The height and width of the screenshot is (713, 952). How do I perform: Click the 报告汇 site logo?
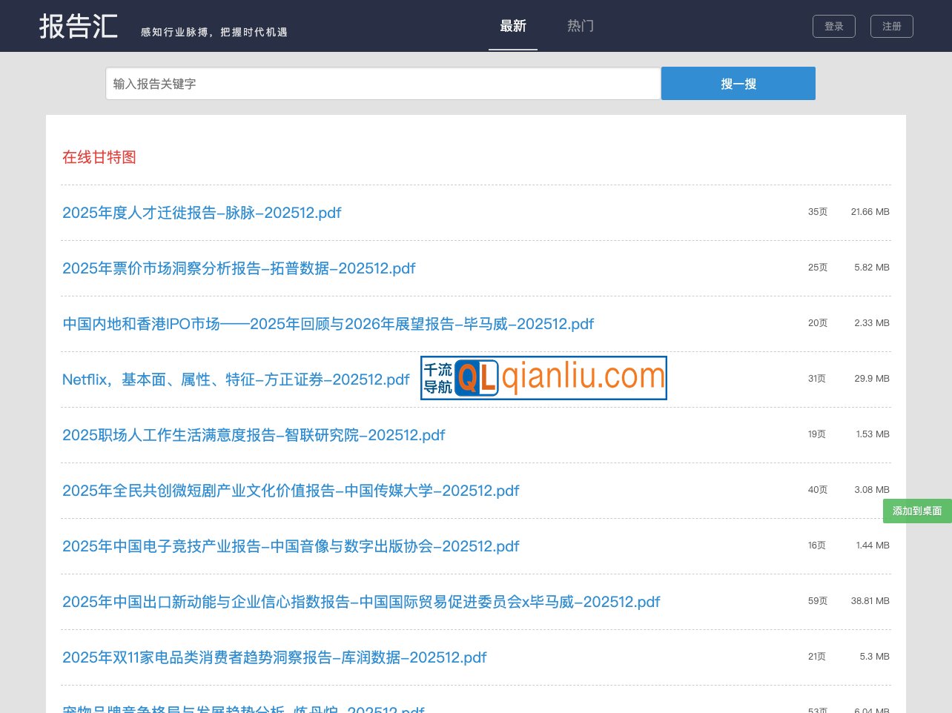pyautogui.click(x=79, y=27)
